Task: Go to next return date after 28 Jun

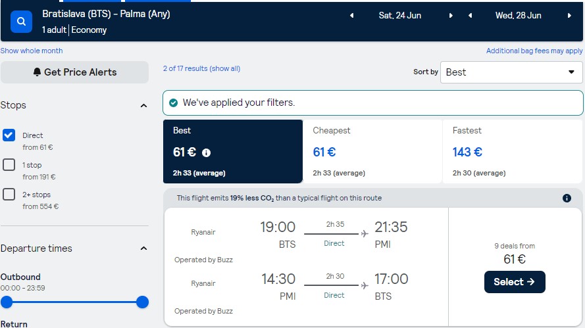Action: coord(569,16)
